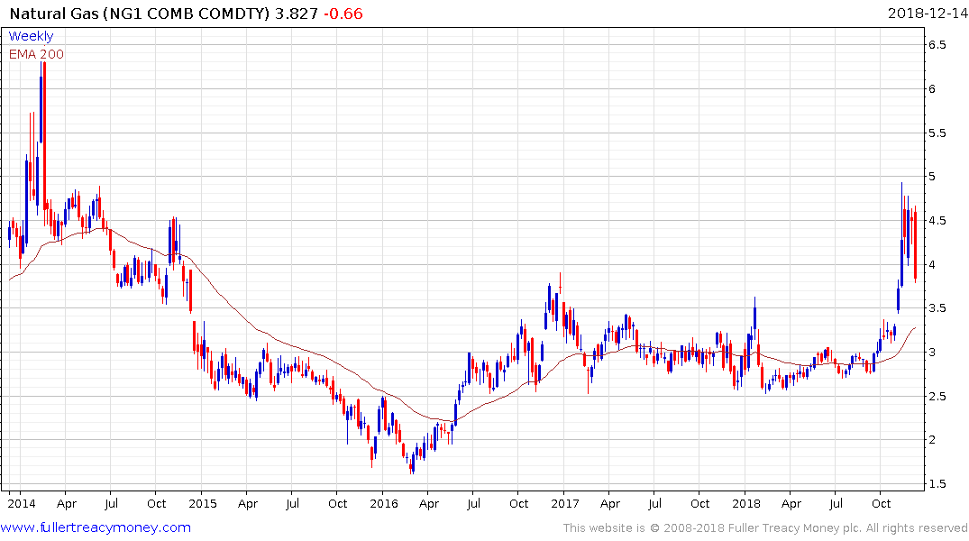Select the 2016 year marker on x-axis
Viewport: 969px width, 541px height.
(x=383, y=503)
